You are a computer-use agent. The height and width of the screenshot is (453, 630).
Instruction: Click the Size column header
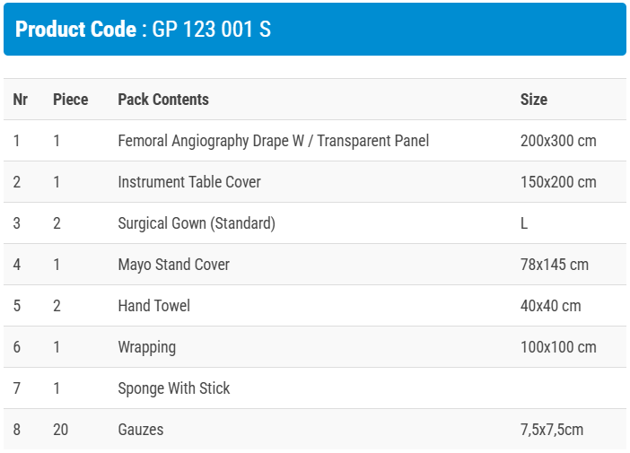click(533, 100)
